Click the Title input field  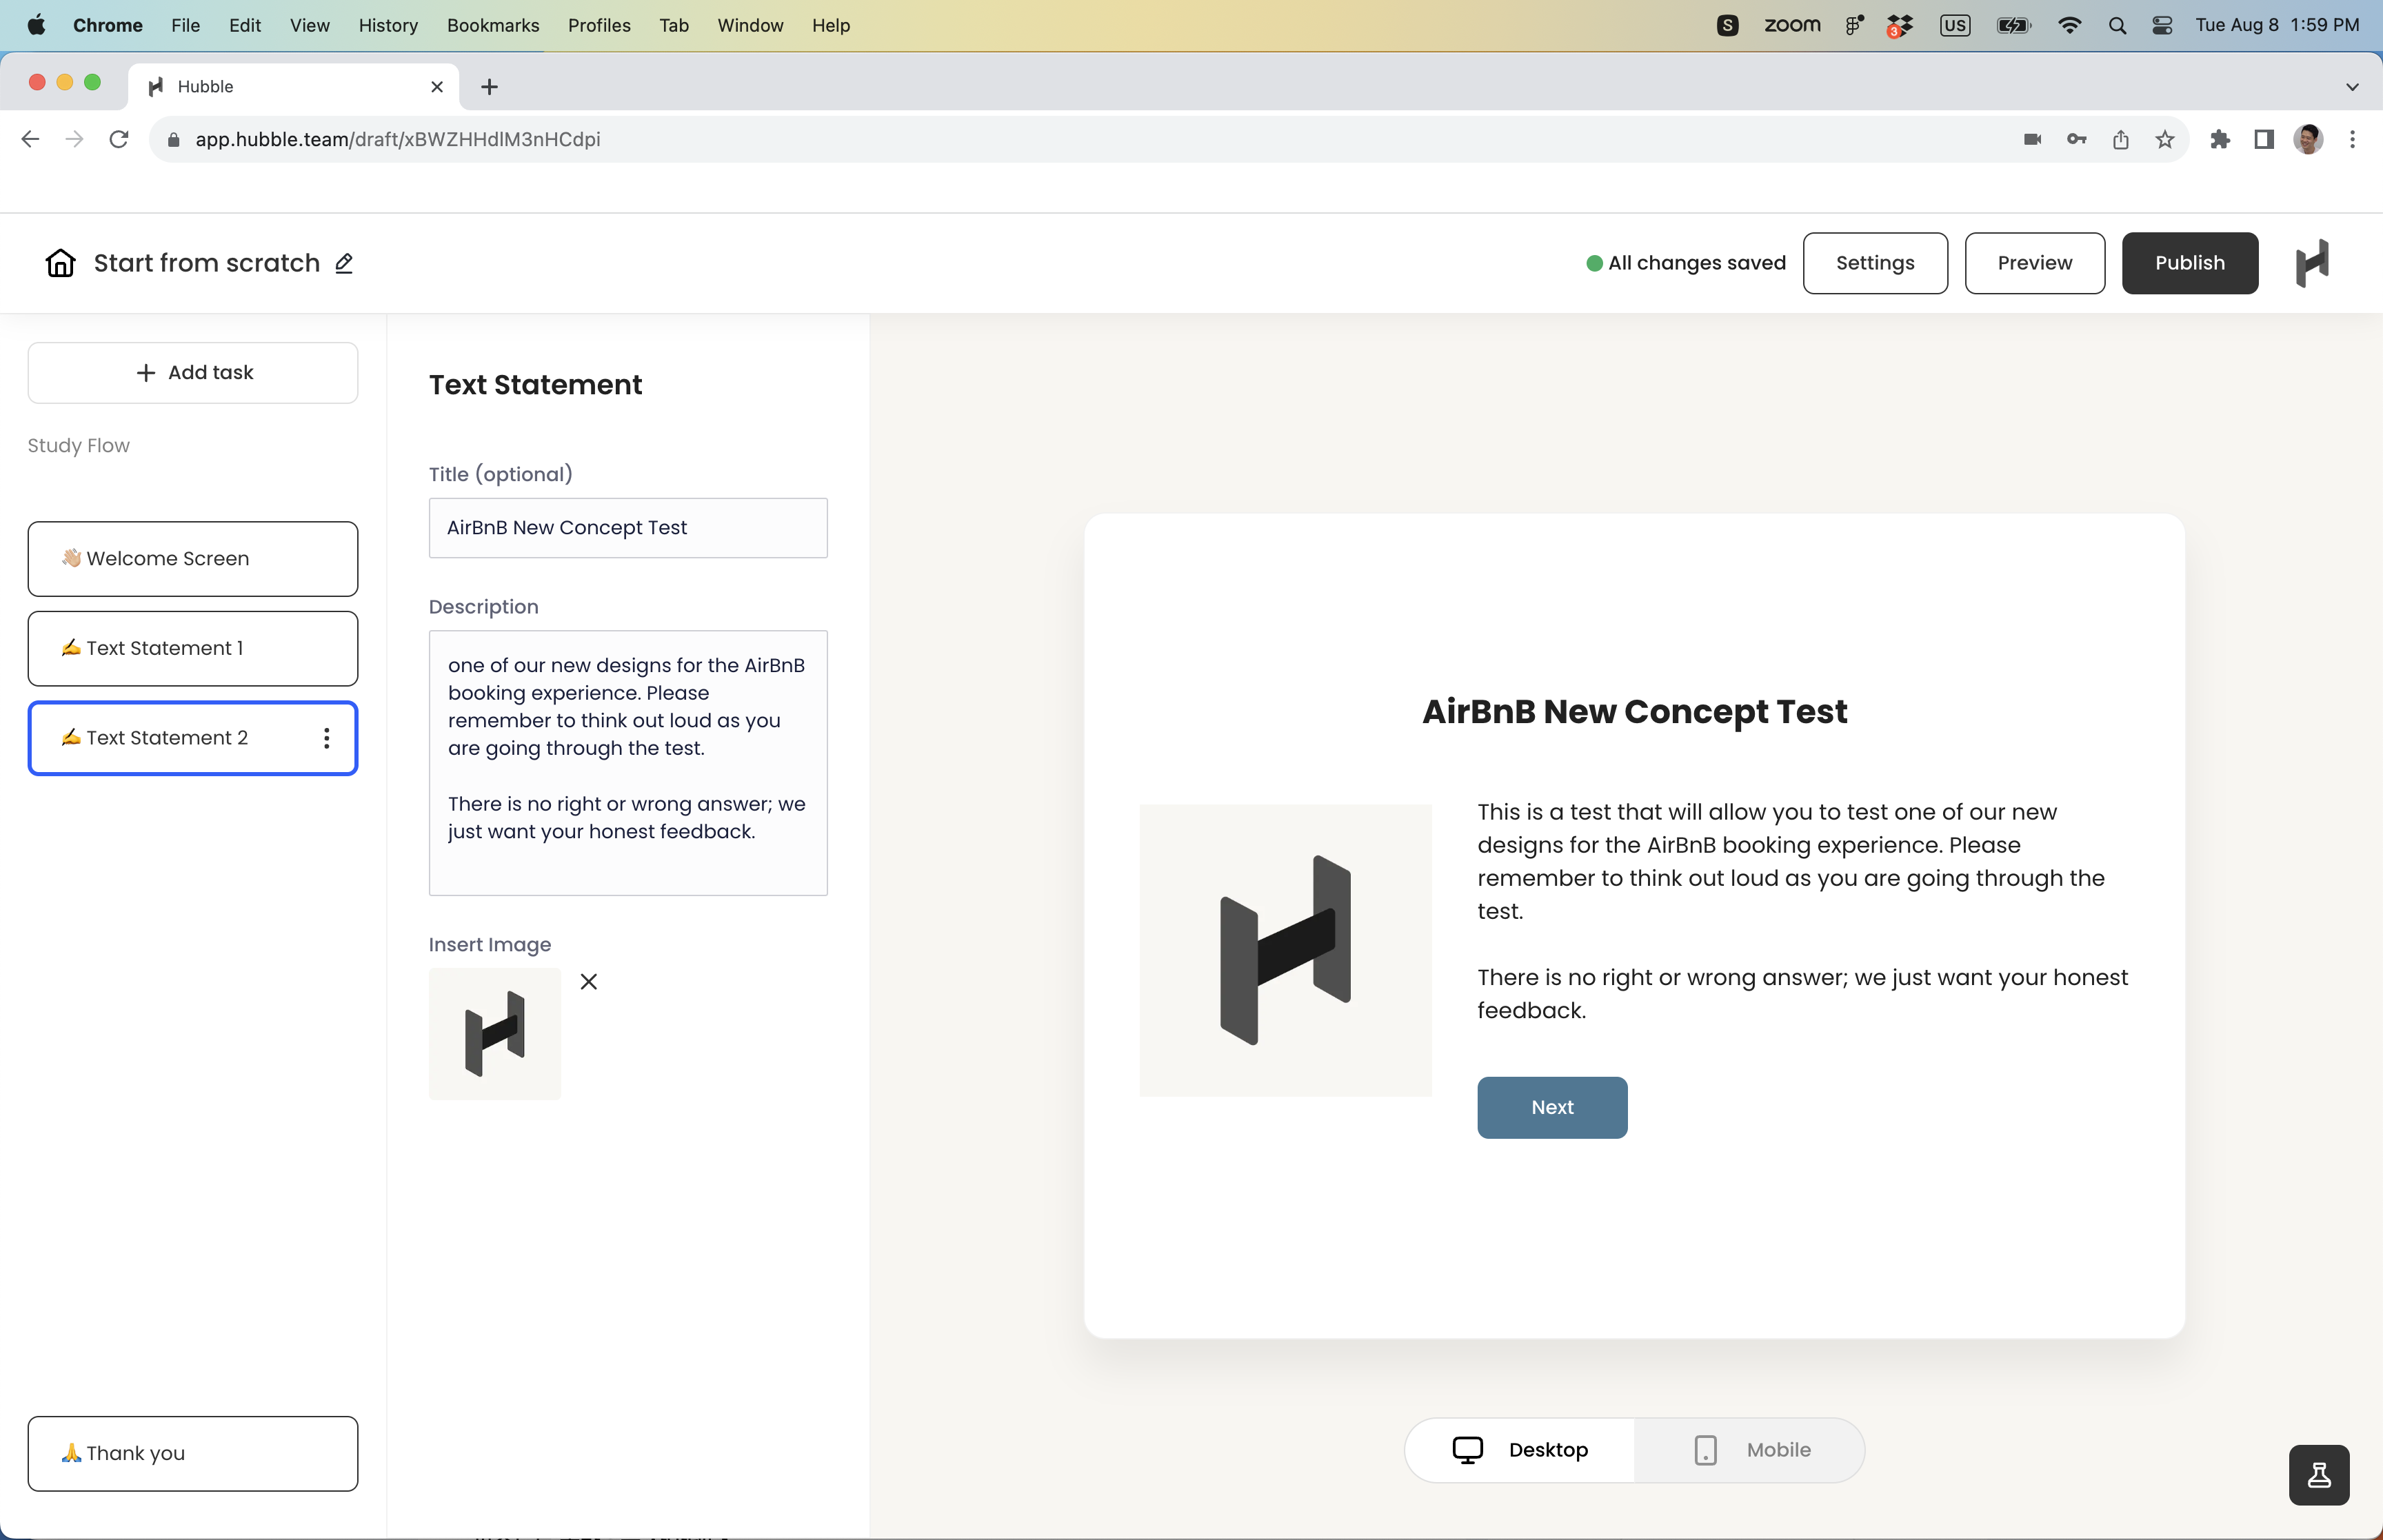click(628, 528)
